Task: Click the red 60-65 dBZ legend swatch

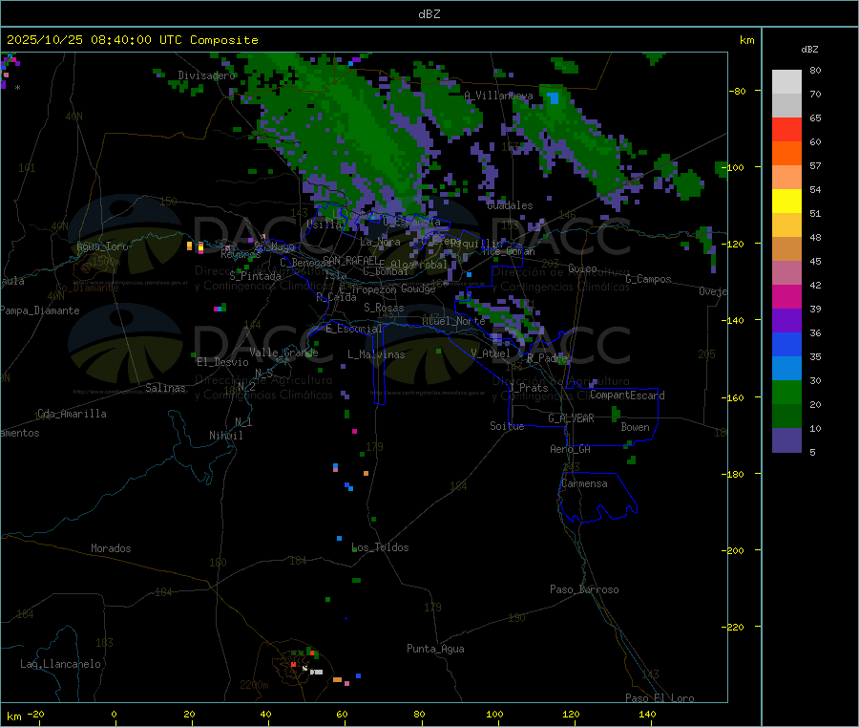Action: [x=786, y=129]
